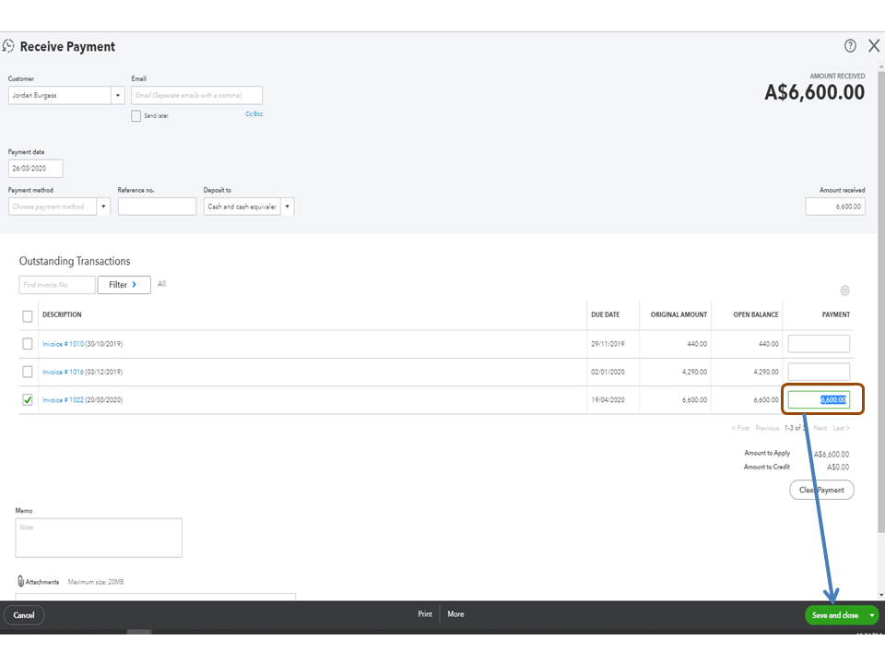The height and width of the screenshot is (664, 885).
Task: Open the More menu in footer
Action: (455, 614)
